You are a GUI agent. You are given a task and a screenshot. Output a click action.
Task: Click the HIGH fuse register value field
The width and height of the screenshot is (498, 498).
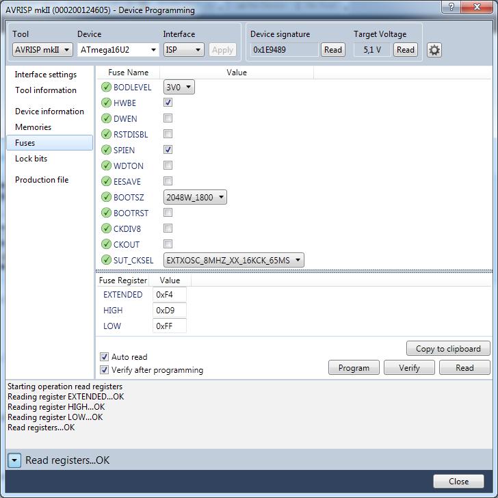170,311
